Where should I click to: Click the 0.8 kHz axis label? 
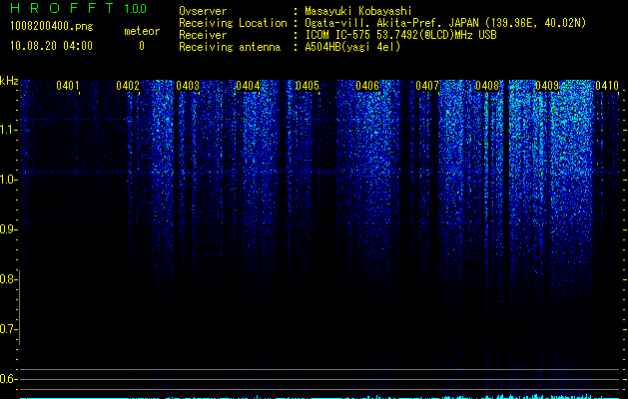point(8,279)
